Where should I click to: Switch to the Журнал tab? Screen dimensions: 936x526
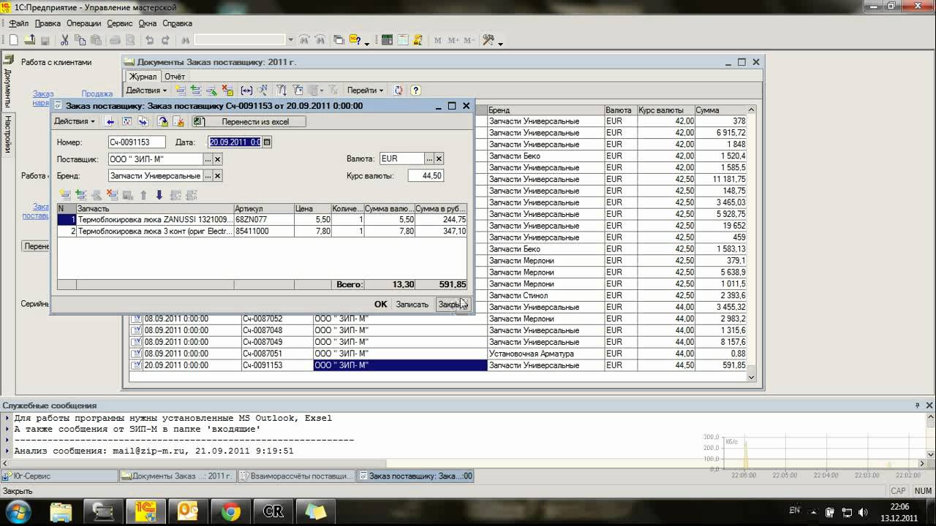(143, 76)
